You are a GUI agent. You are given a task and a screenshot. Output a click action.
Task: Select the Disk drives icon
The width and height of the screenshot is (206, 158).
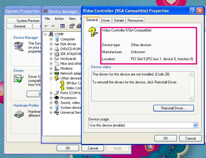click(x=57, y=44)
